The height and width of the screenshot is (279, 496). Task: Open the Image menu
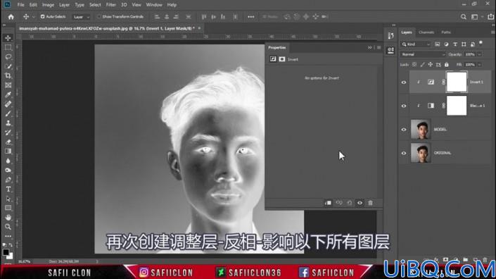[x=48, y=5]
